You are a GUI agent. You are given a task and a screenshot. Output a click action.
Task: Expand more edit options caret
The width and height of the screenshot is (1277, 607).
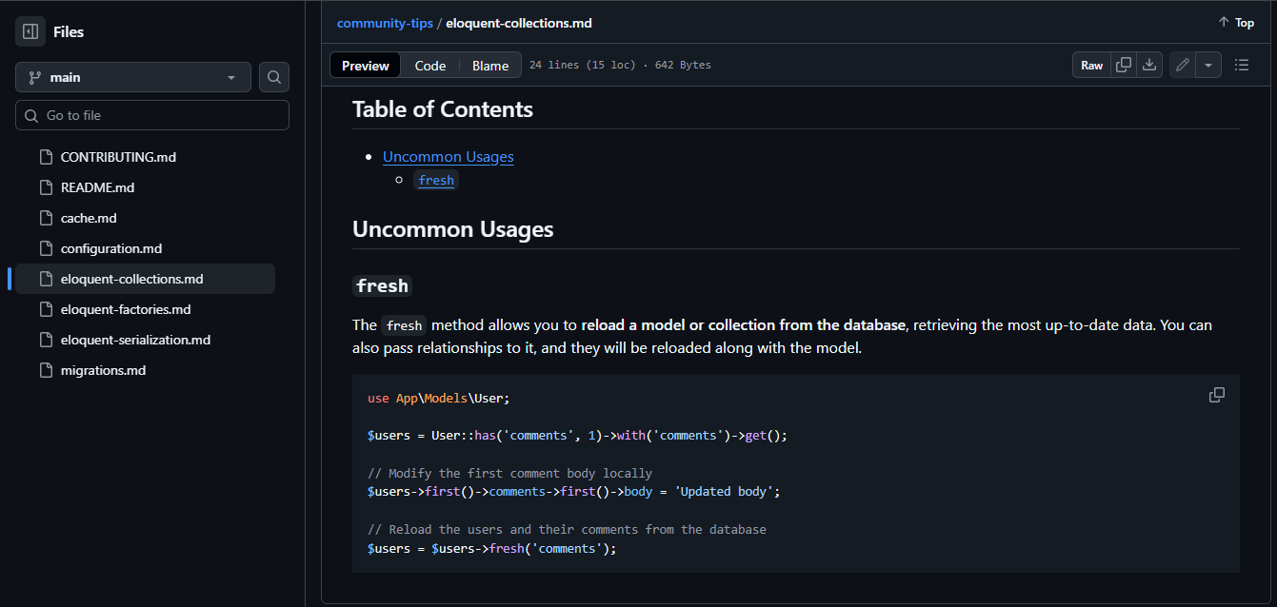pos(1208,65)
